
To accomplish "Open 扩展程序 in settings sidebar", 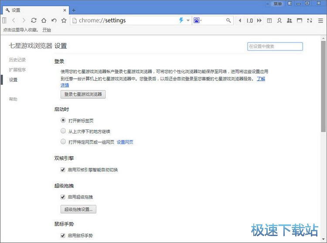I will point(17,70).
